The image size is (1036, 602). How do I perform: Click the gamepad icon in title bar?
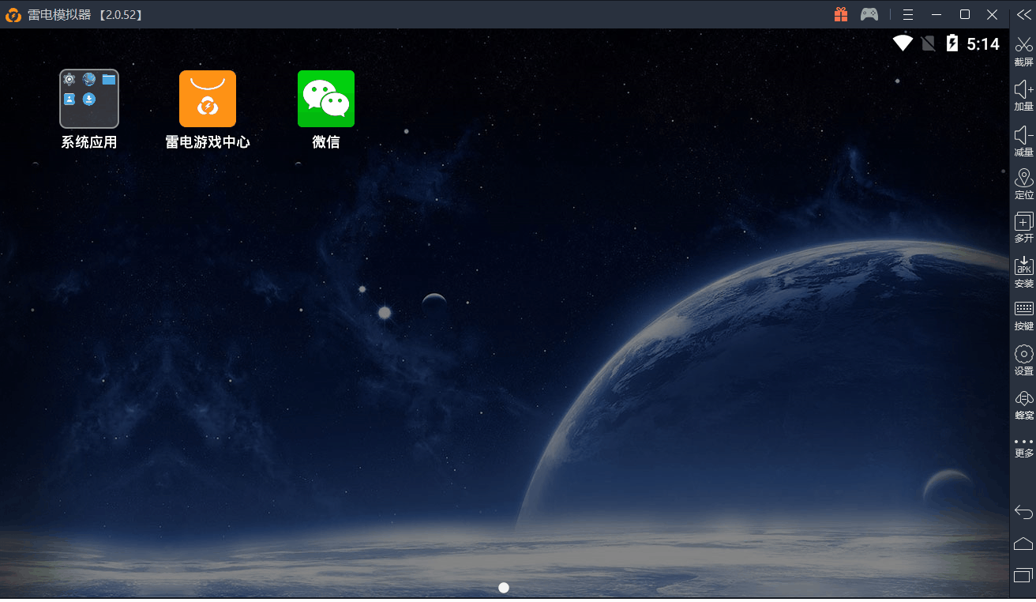[869, 14]
